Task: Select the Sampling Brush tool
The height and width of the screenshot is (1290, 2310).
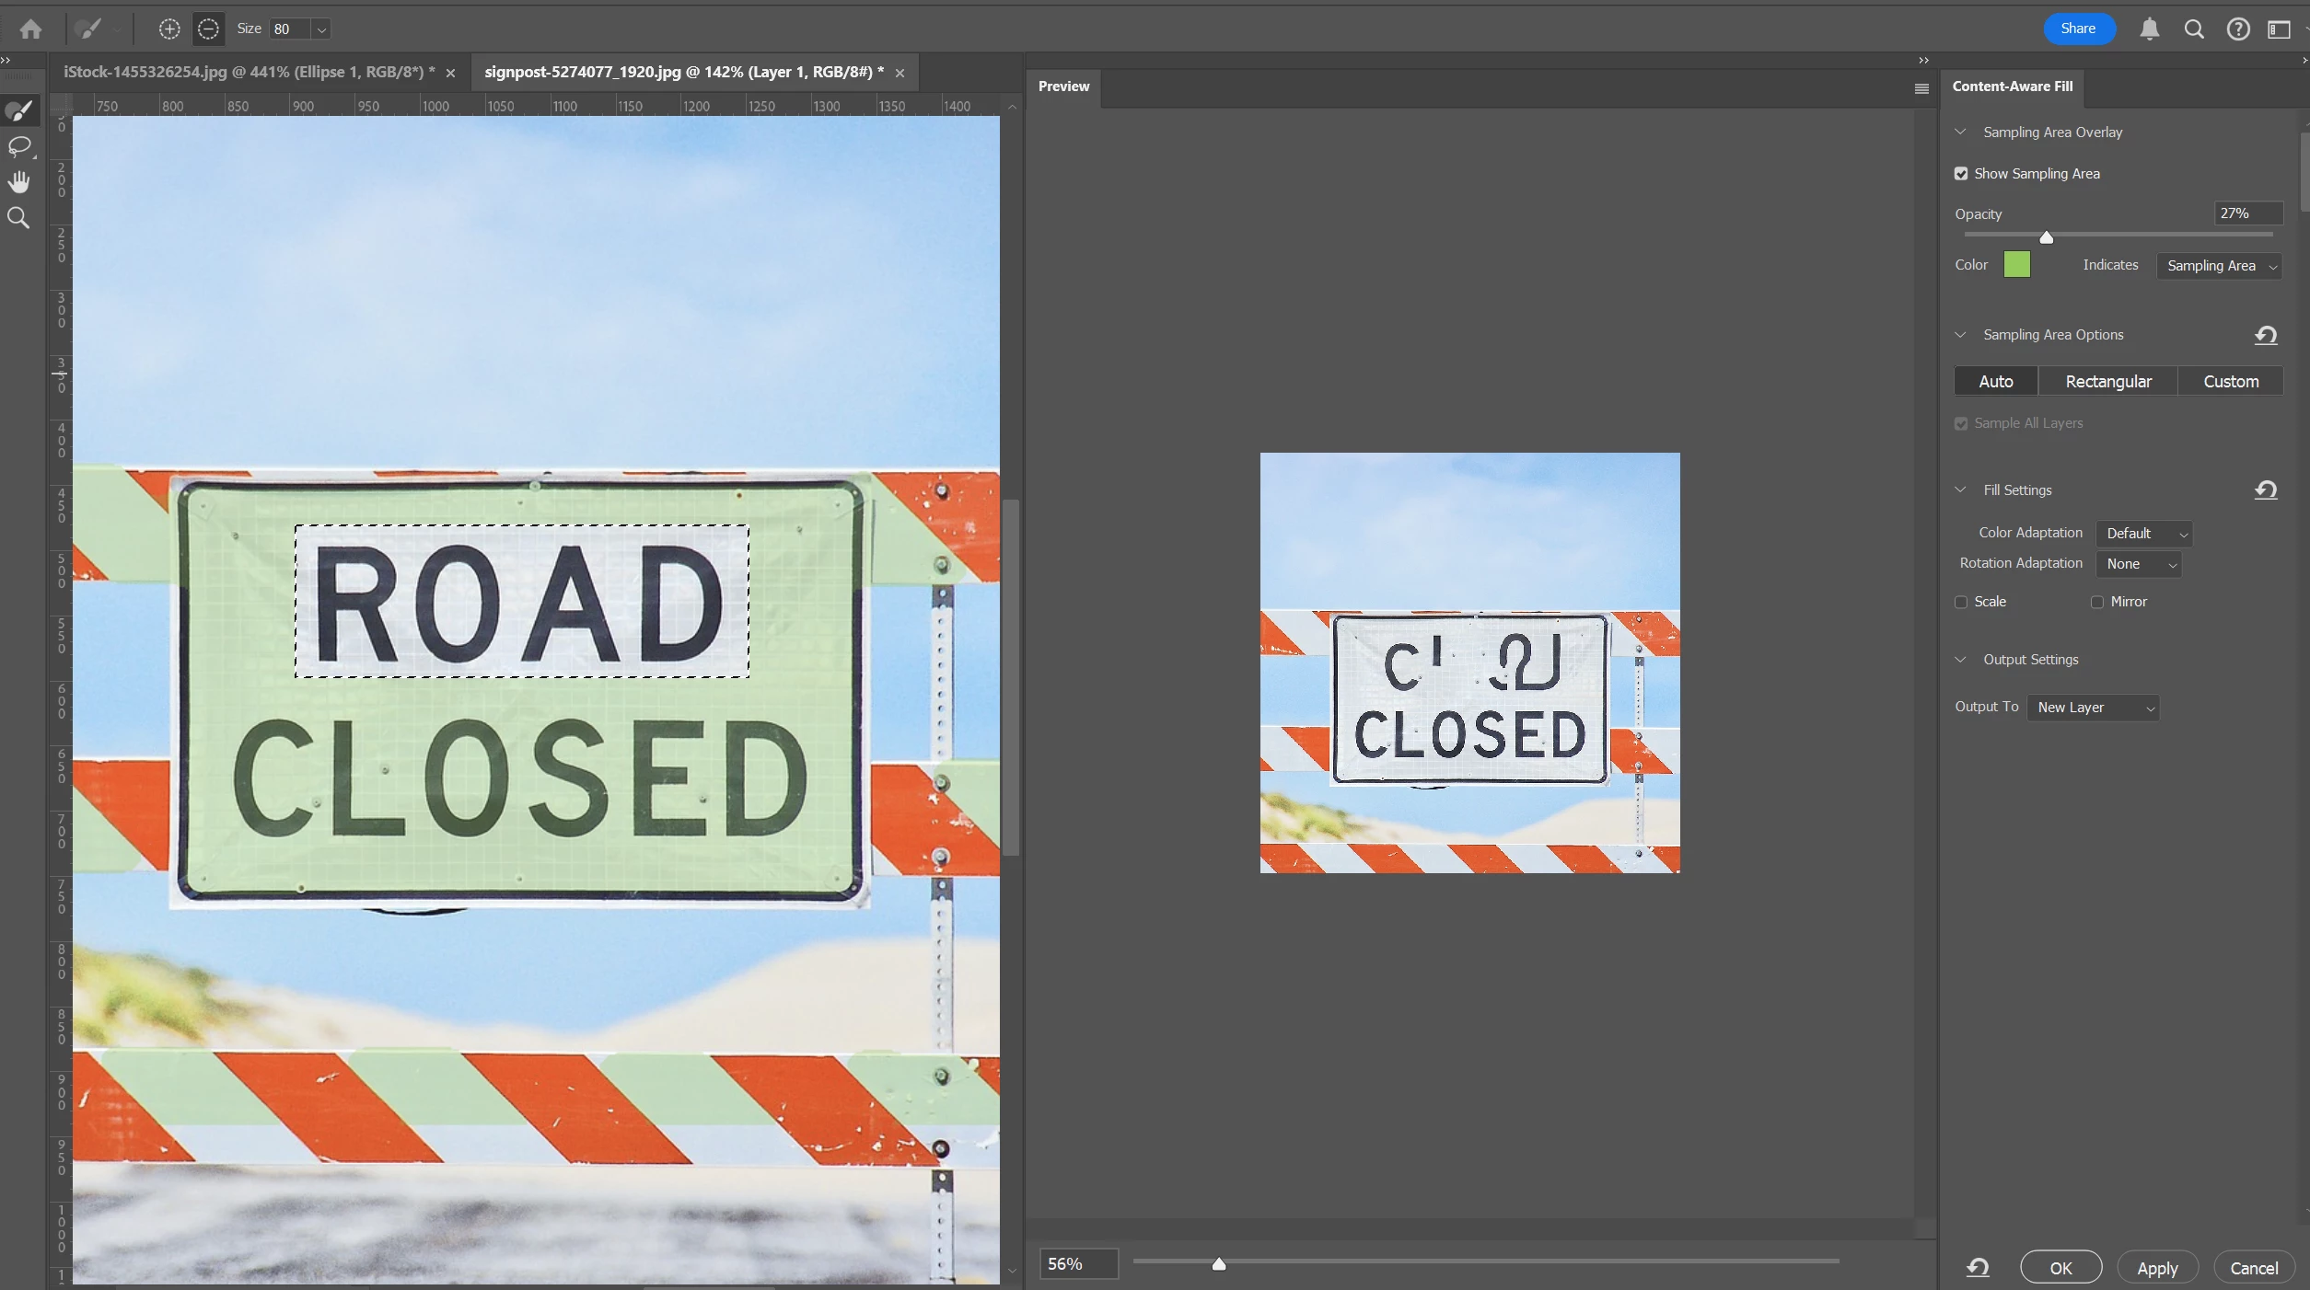Action: coord(19,111)
